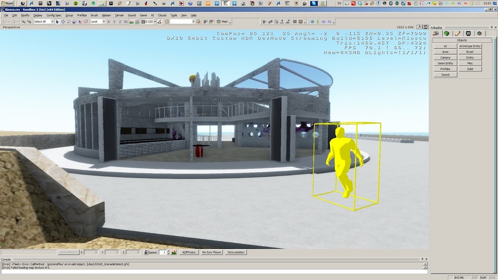Screen dimensions: 498x280
Task: Click the Redo arrow icon
Action: [14, 22]
